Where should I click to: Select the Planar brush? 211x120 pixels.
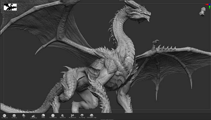point(43,116)
